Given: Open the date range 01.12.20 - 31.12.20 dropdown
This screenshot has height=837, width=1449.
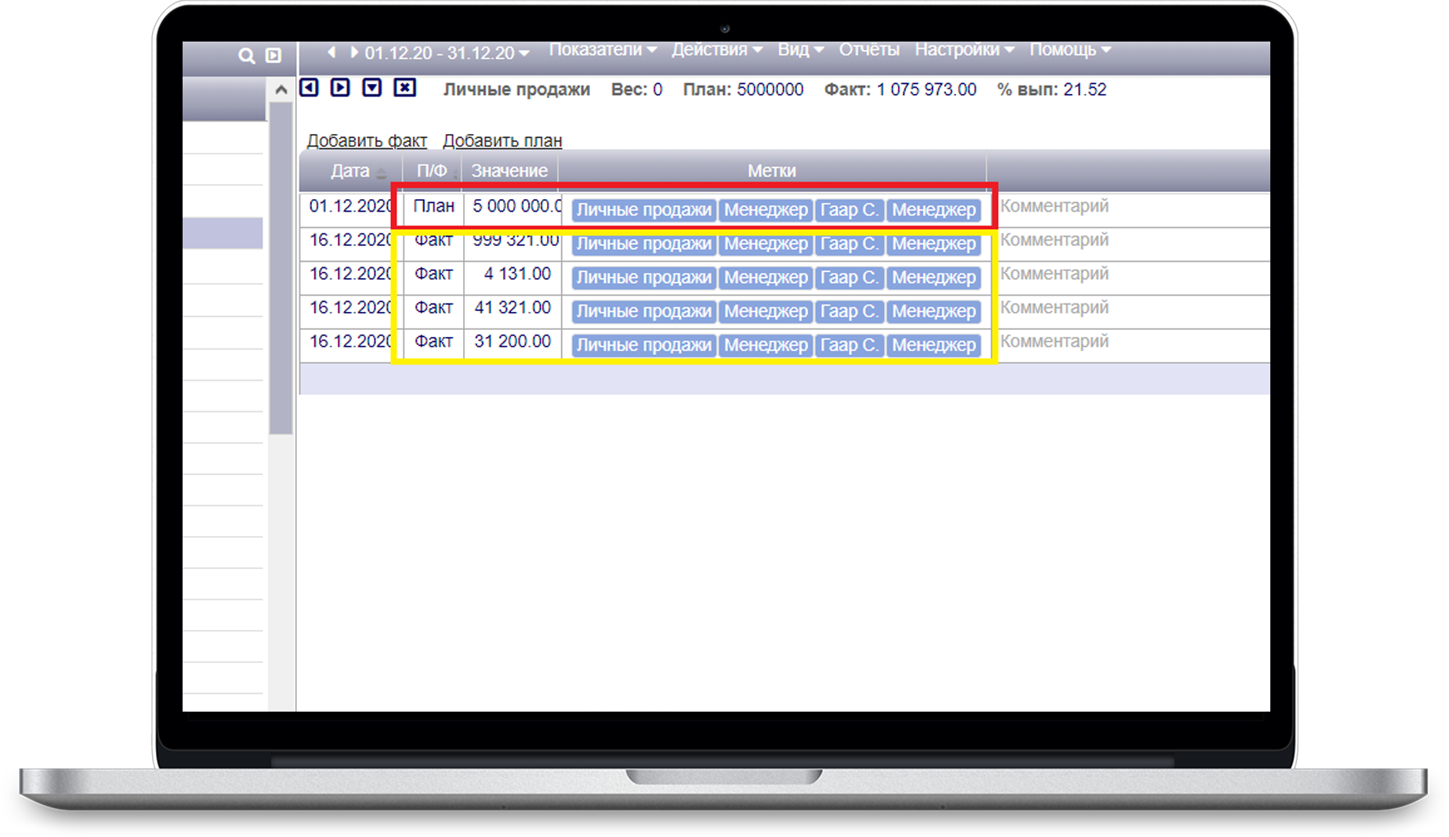Looking at the screenshot, I should 447,53.
